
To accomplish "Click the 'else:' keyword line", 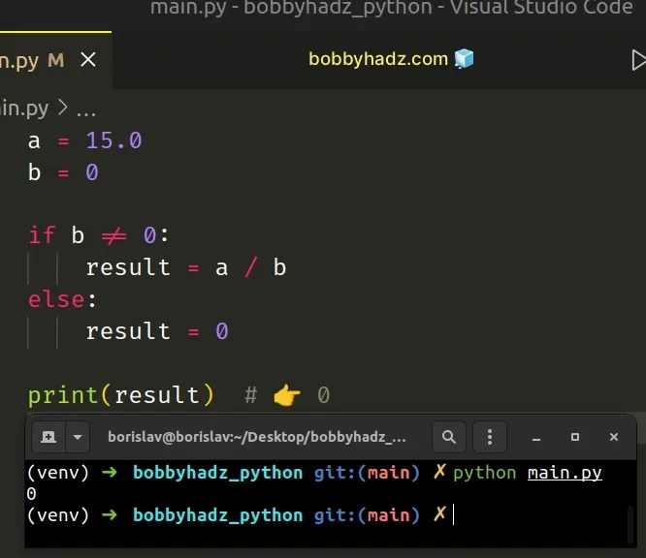I will (x=62, y=299).
